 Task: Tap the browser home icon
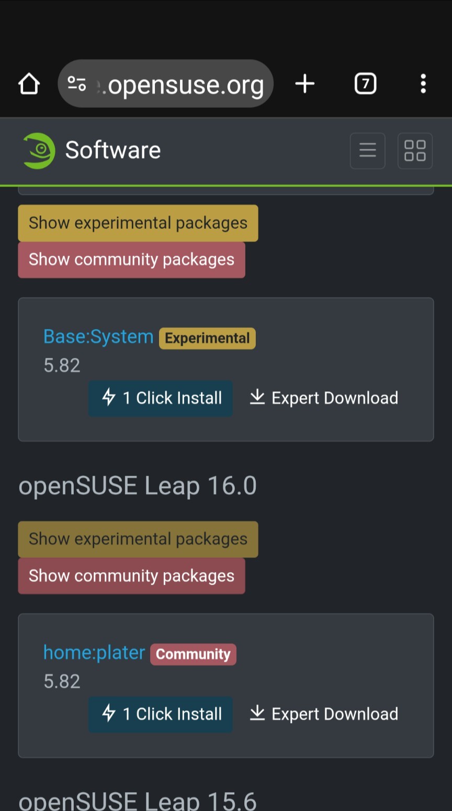[x=29, y=84]
